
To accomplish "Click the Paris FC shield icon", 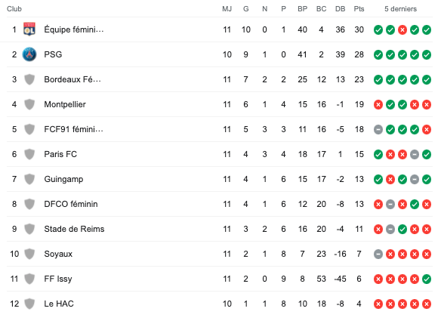I will [29, 154].
